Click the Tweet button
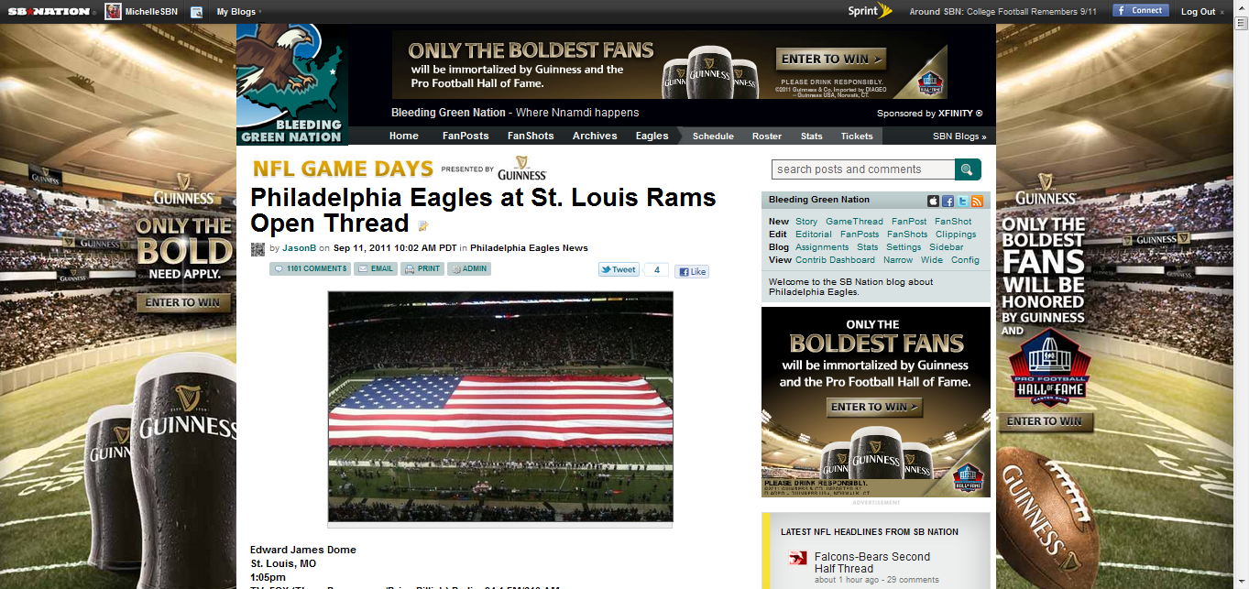Image resolution: width=1249 pixels, height=589 pixels. [619, 269]
